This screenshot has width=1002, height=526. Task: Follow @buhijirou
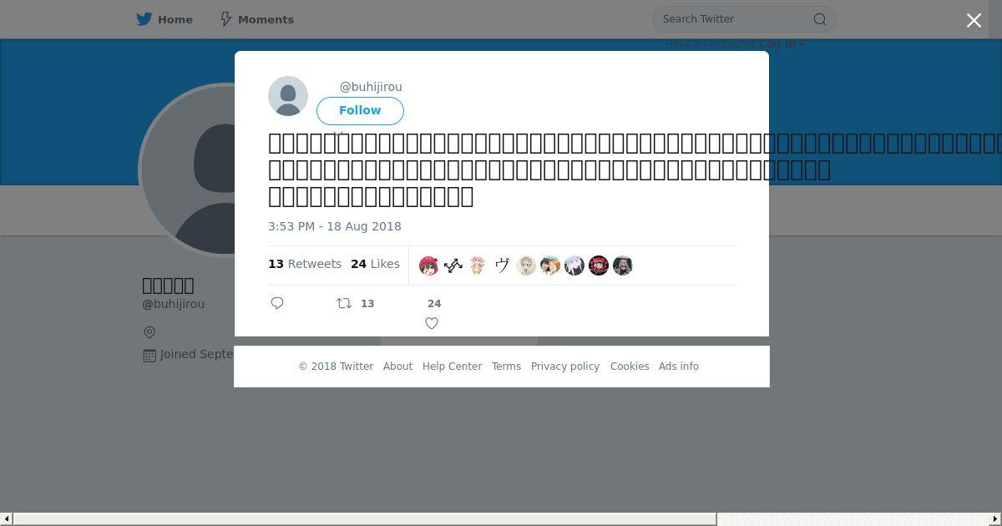pos(360,111)
